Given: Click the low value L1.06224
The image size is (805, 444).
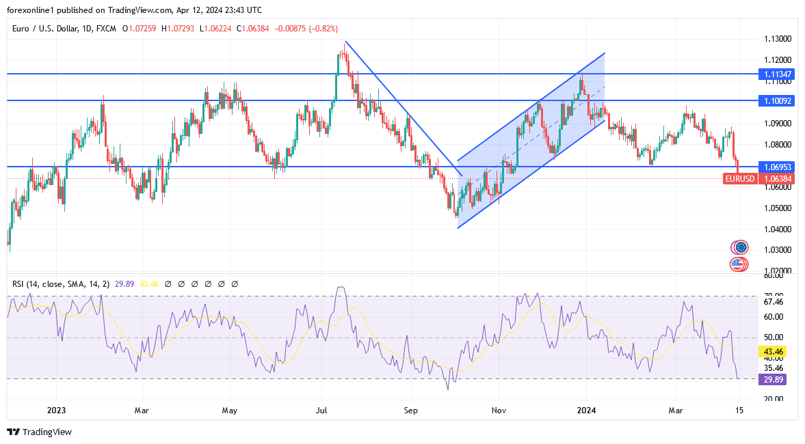Looking at the screenshot, I should (215, 29).
